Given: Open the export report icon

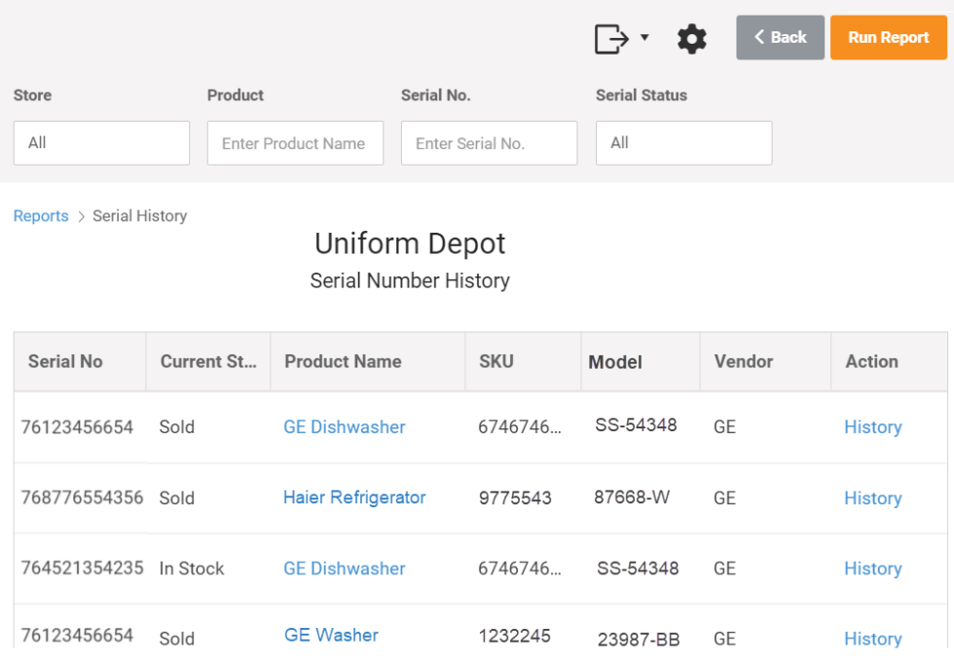Looking at the screenshot, I should click(613, 37).
